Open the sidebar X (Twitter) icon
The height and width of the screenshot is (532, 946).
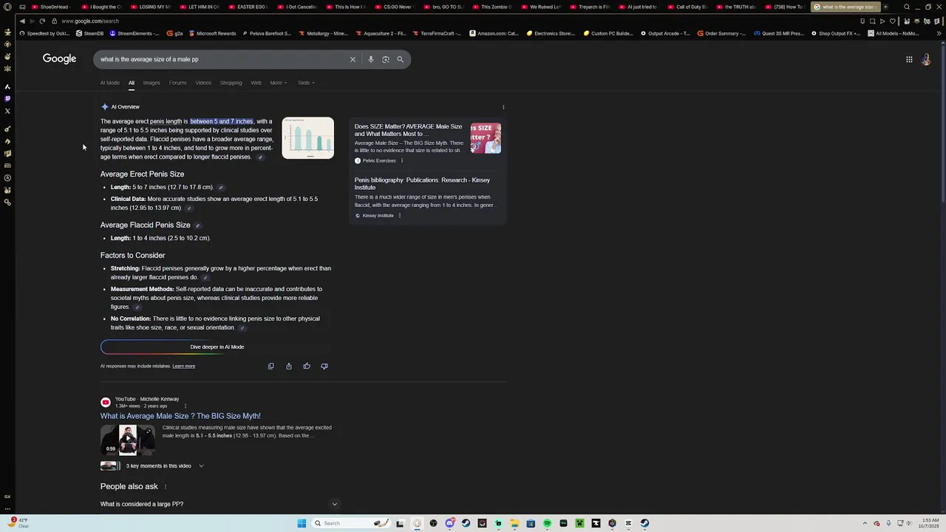point(7,111)
